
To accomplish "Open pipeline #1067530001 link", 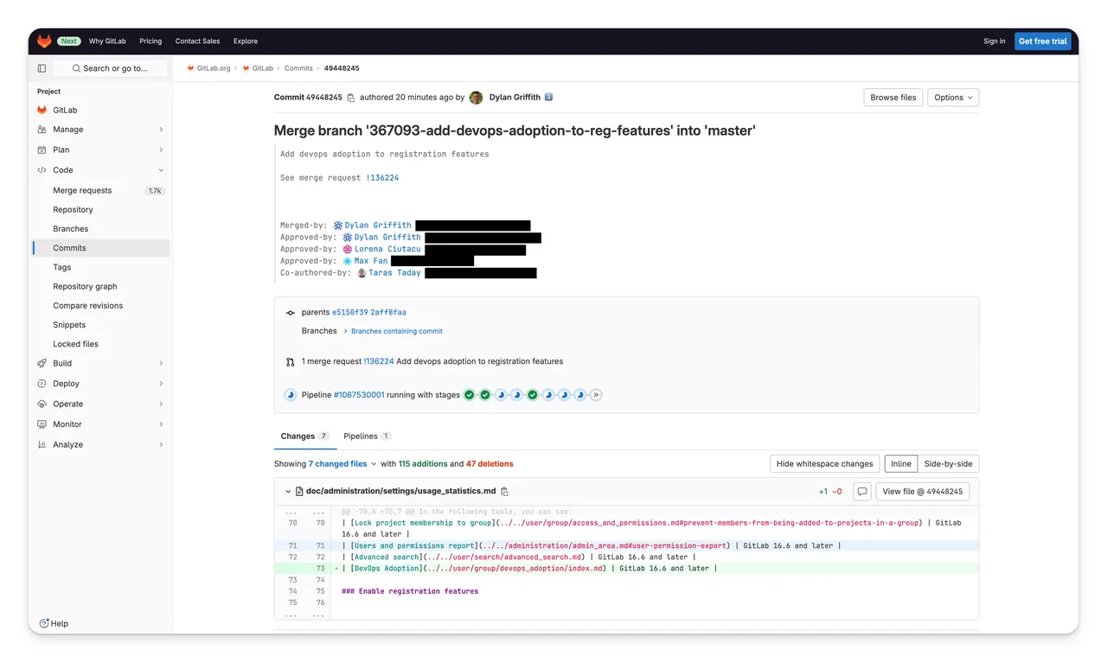I will 359,395.
